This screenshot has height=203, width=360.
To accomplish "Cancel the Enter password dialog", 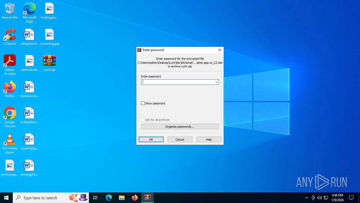I will 180,140.
